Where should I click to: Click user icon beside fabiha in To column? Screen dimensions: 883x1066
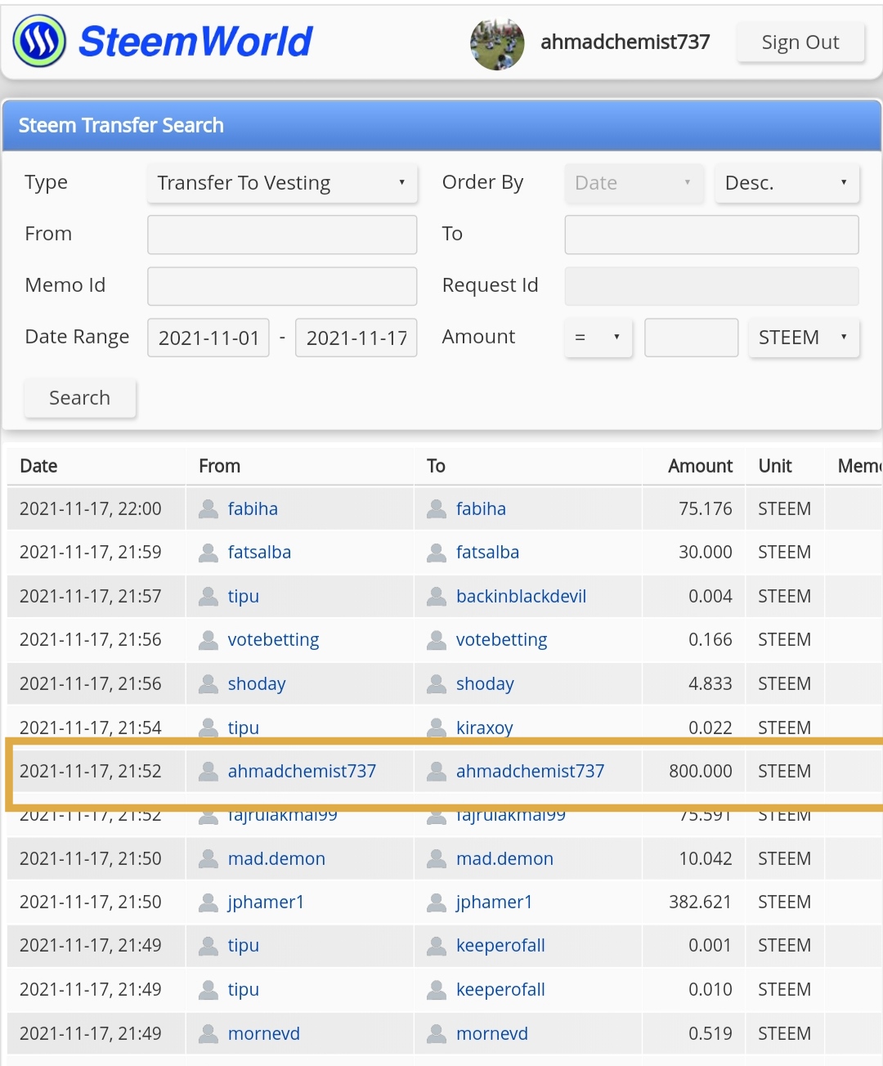437,508
